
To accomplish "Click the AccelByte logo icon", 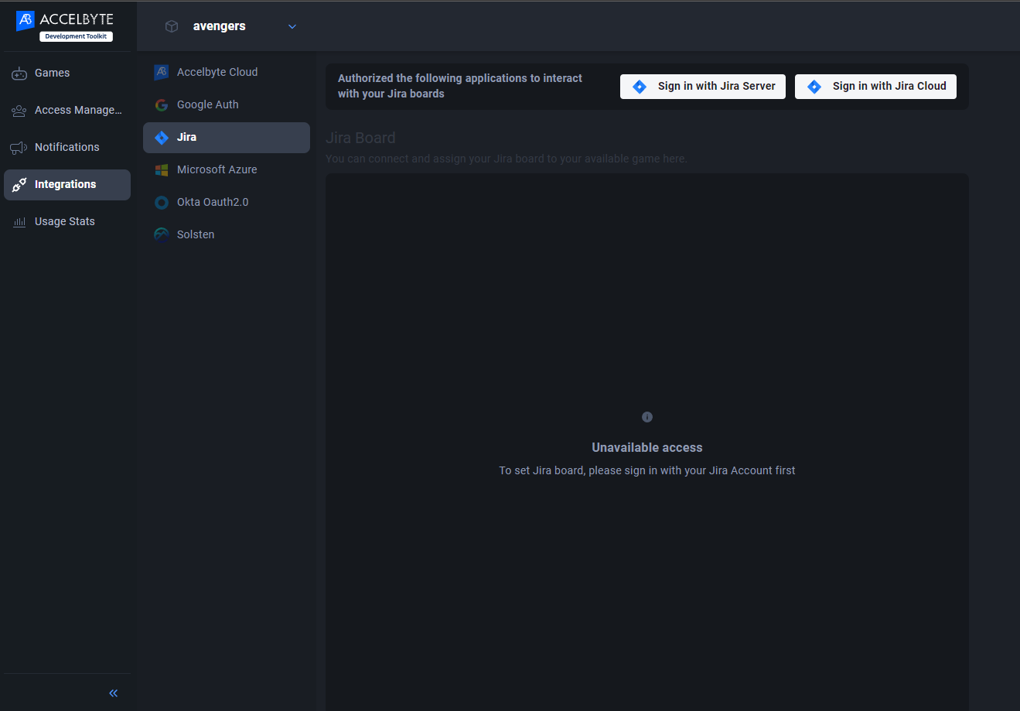I will (26, 21).
